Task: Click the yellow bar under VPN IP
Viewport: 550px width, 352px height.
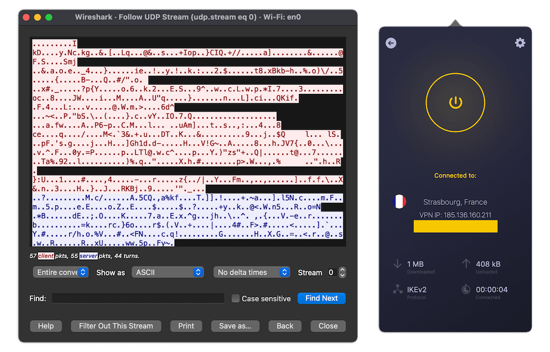Action: point(455,226)
